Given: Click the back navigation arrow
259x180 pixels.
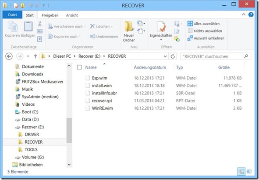Looking at the screenshot, I should click(x=9, y=56).
